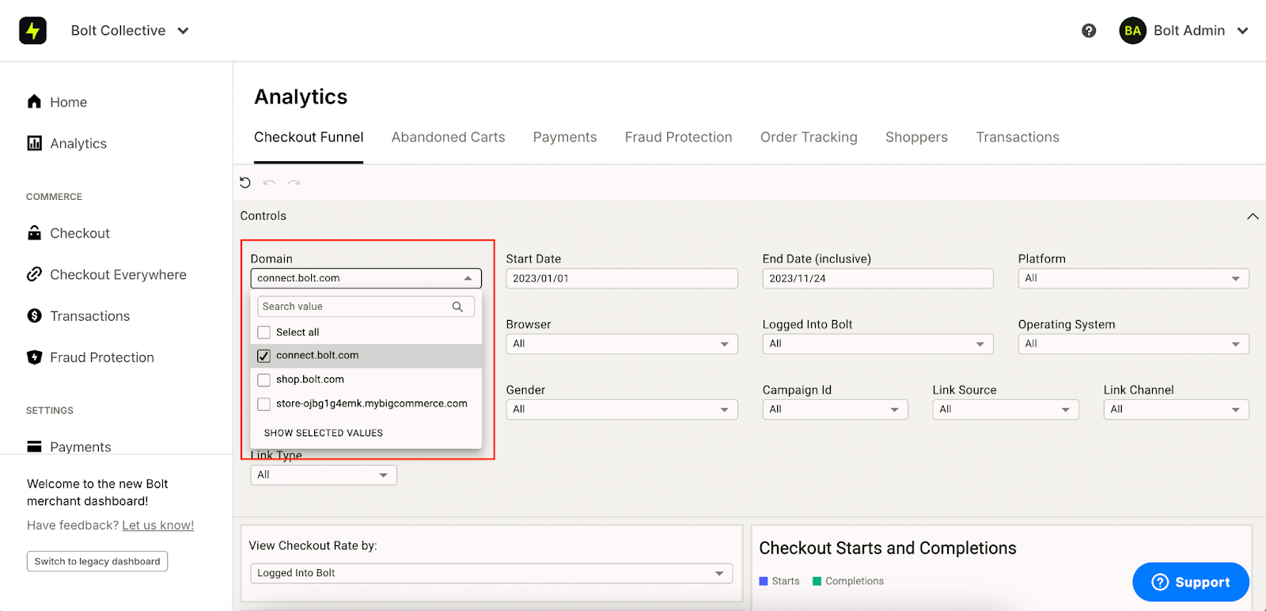Screen dimensions: 1266x611
Task: Open the Gender dropdown
Action: coord(622,409)
